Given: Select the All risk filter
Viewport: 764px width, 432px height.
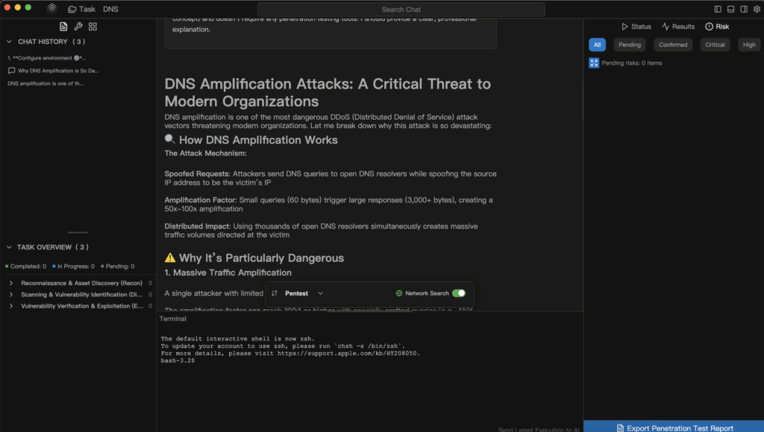Looking at the screenshot, I should (x=597, y=45).
